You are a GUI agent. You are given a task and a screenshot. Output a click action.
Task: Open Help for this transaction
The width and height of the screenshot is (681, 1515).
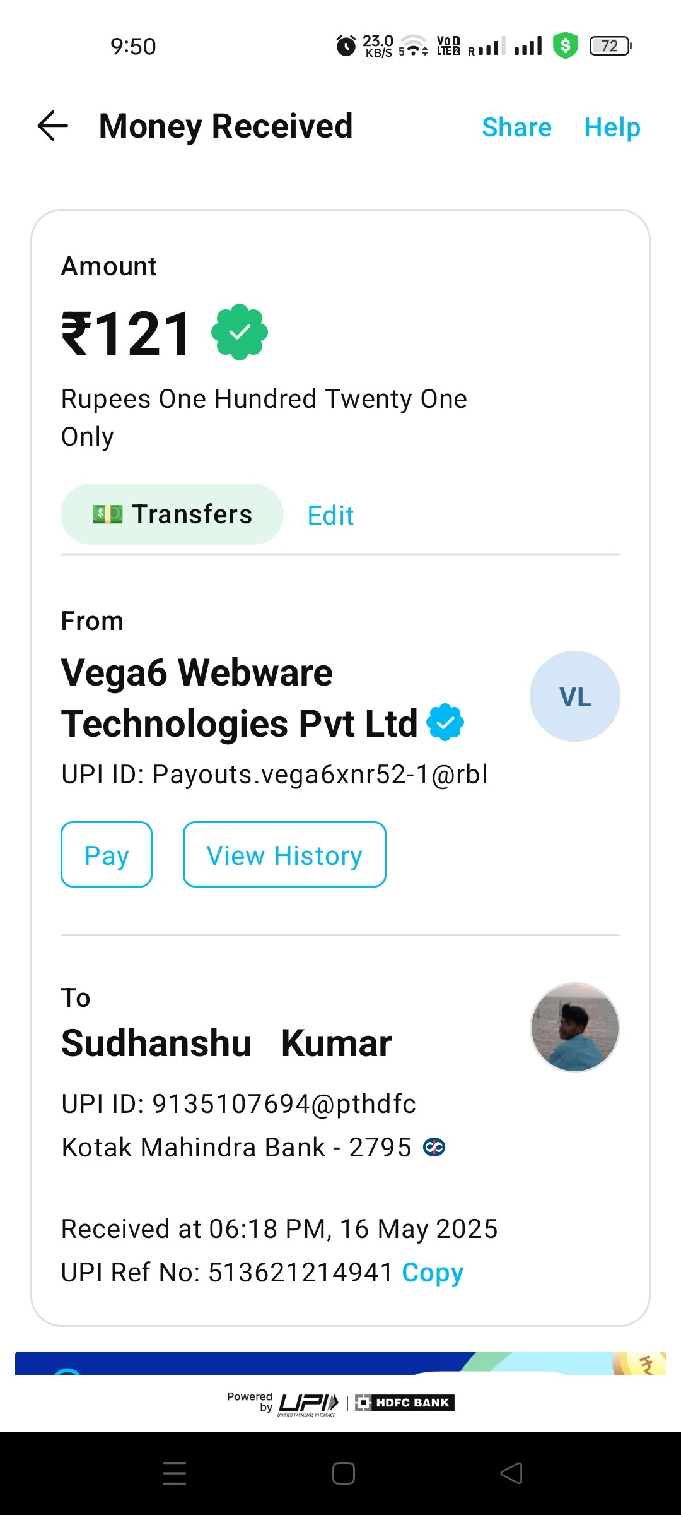[612, 127]
